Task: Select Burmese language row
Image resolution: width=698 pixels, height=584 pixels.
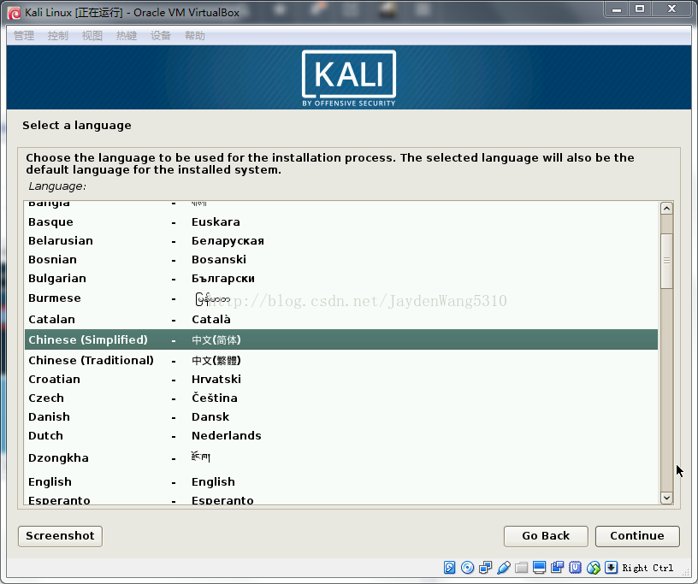Action: (x=341, y=298)
